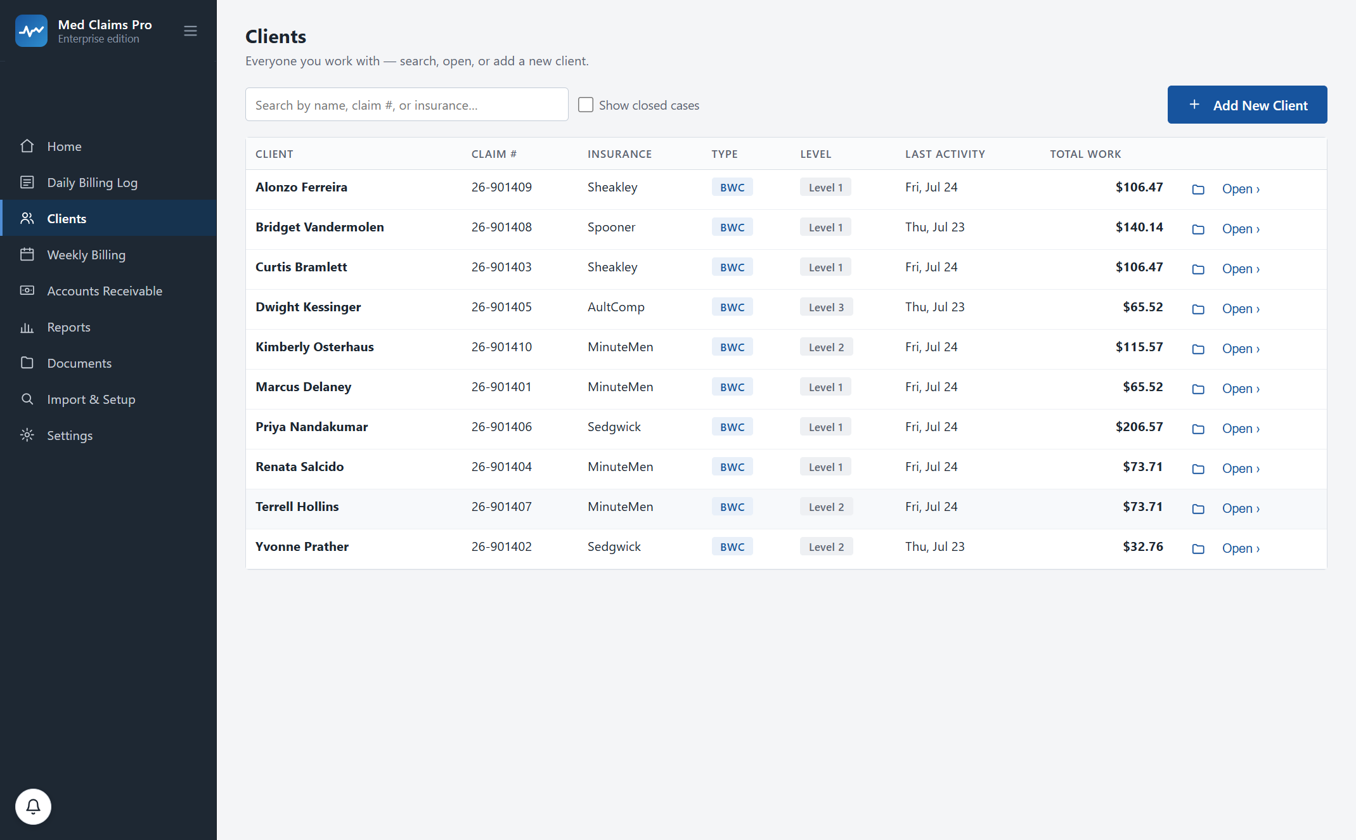Click claim number 26-901410
The image size is (1356, 840).
coord(501,347)
